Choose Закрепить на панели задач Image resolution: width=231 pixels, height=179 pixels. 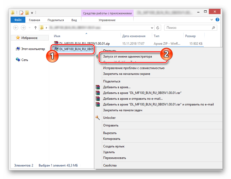click(122, 110)
